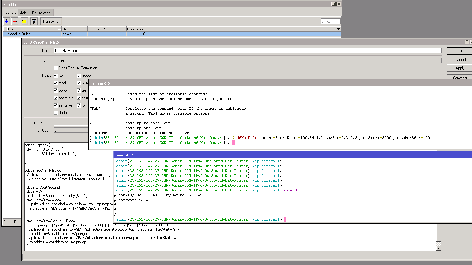This screenshot has height=265, width=472.
Task: Open the Filter funnel icon
Action: coord(34,21)
